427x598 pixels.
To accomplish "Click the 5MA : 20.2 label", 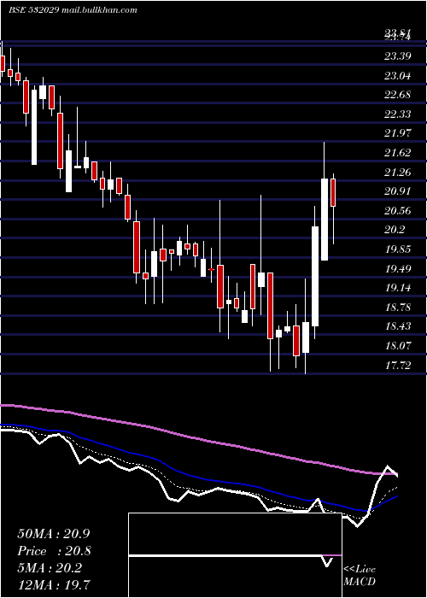I will (50, 568).
